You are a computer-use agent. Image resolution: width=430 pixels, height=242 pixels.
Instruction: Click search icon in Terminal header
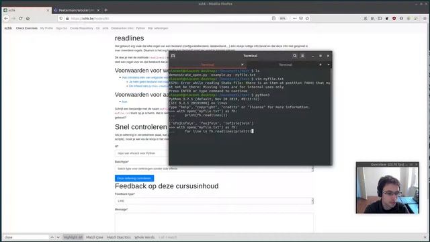(x=294, y=56)
